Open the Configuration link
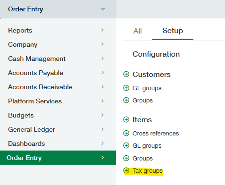225x185 pixels. click(x=156, y=54)
